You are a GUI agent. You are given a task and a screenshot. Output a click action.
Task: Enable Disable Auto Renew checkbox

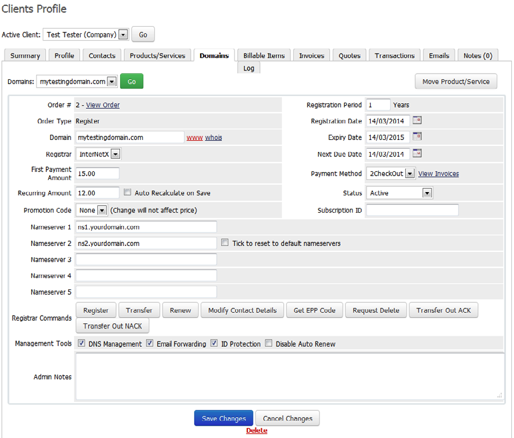tap(269, 343)
